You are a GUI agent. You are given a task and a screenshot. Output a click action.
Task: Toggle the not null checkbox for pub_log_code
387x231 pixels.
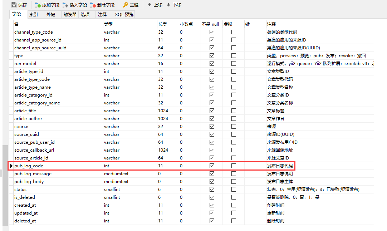point(212,166)
